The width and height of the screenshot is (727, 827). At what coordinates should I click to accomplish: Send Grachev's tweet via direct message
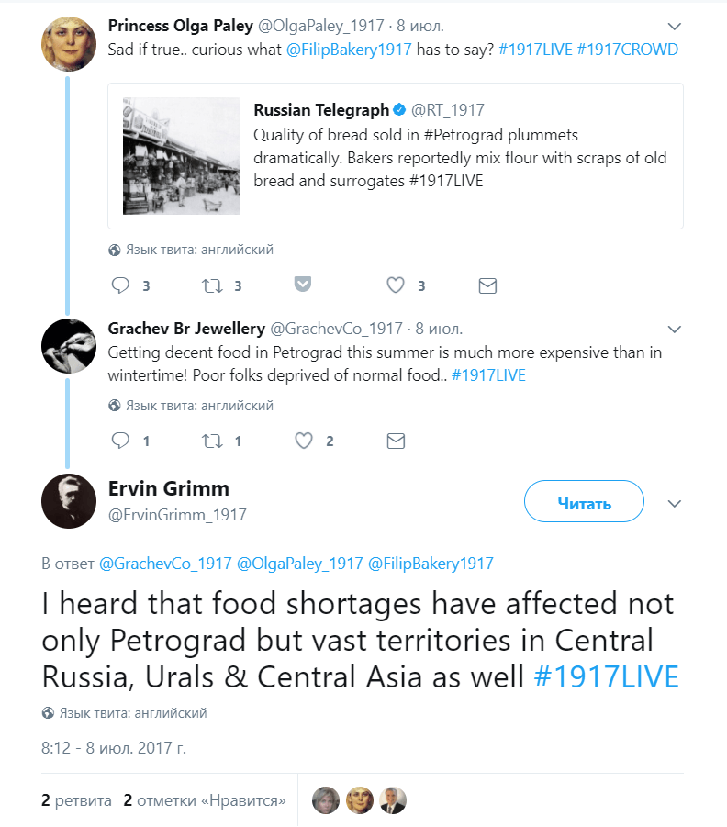[x=396, y=441]
